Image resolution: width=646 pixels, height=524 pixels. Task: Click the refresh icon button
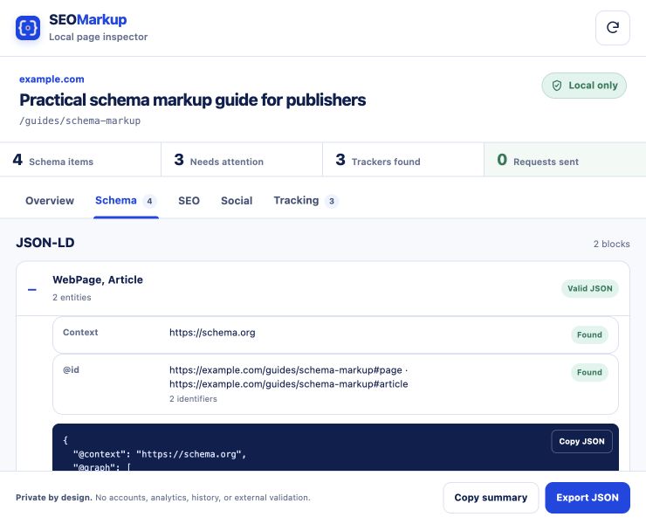(612, 28)
